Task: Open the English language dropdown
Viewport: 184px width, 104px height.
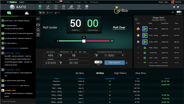Action: 22,2
